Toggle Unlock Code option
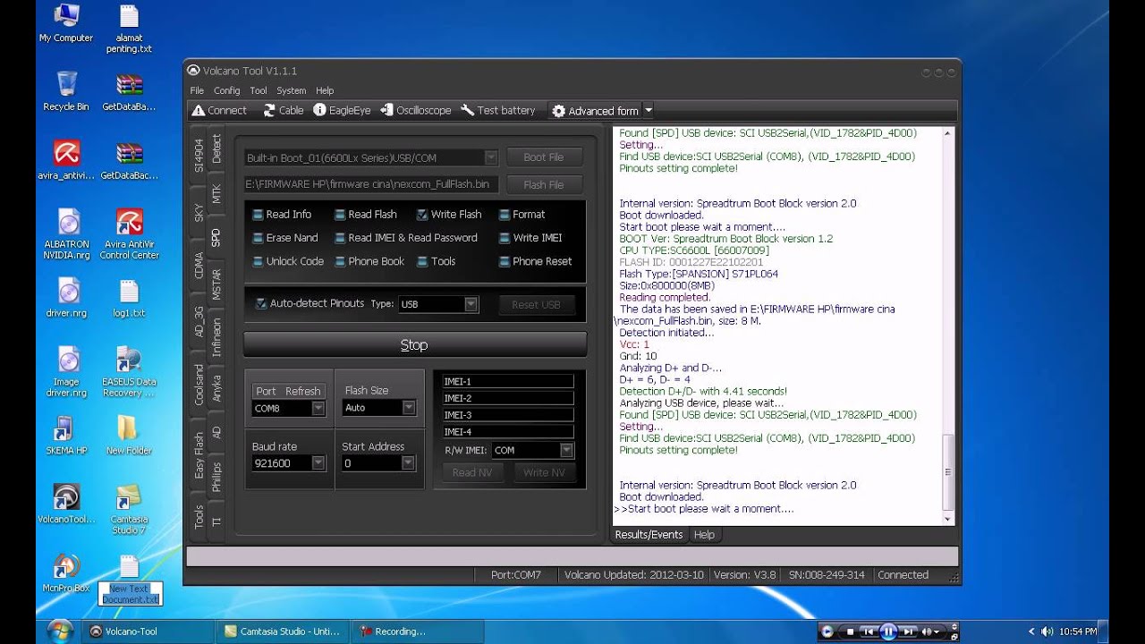 click(287, 261)
